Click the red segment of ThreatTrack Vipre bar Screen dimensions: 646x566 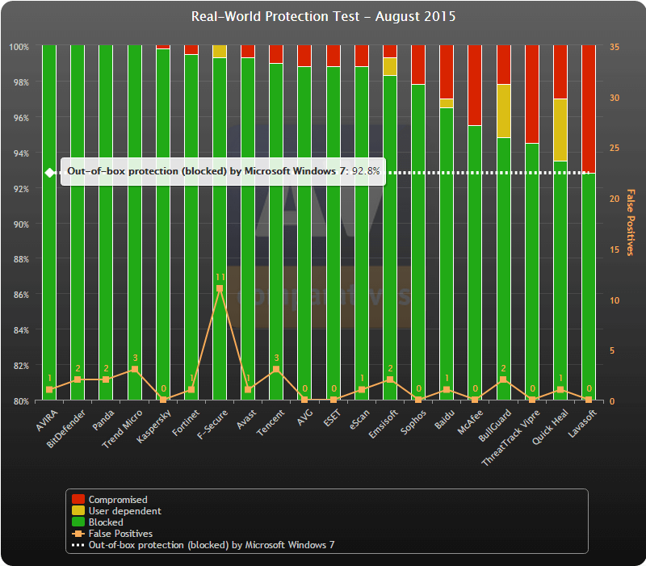[x=532, y=94]
